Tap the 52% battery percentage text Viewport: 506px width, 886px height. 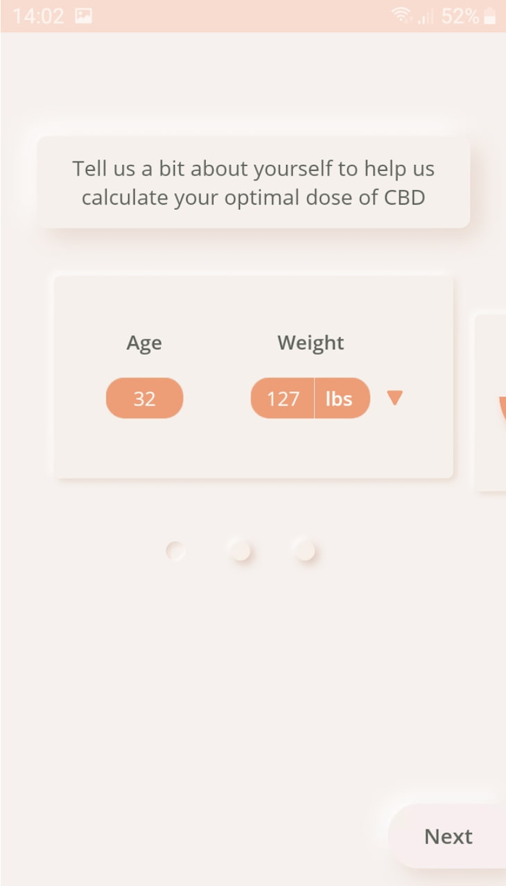[x=460, y=16]
